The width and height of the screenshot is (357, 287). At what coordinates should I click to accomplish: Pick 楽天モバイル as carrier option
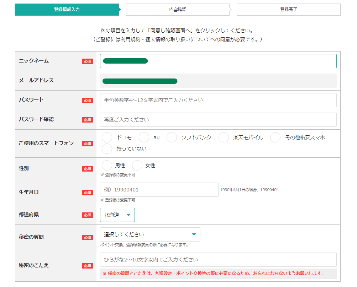(x=224, y=137)
